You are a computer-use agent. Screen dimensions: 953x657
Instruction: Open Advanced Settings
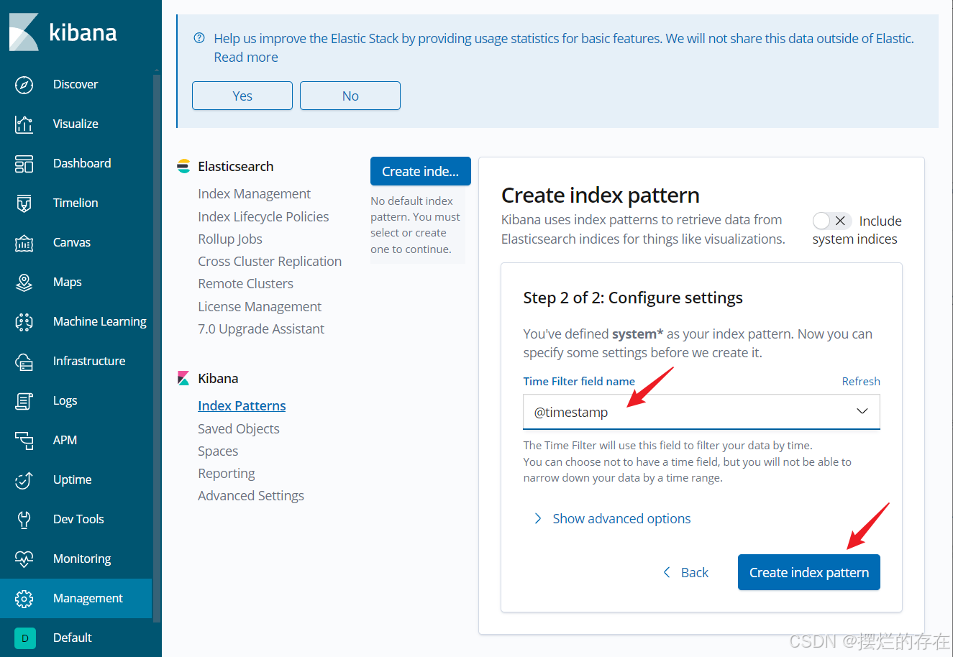tap(251, 496)
